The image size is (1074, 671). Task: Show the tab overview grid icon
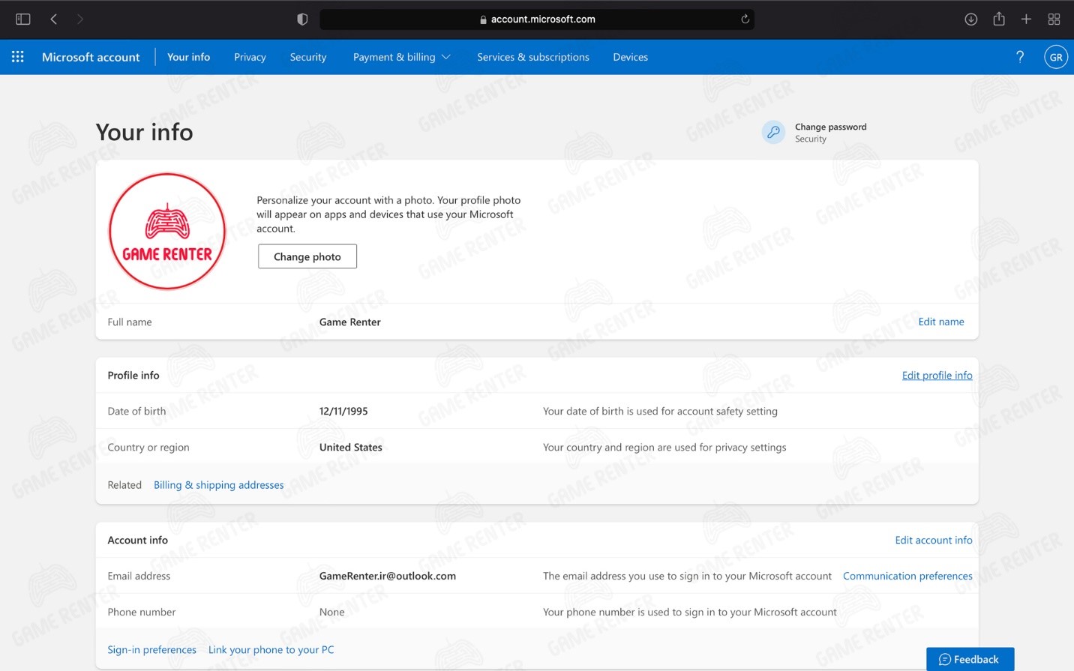click(1054, 19)
